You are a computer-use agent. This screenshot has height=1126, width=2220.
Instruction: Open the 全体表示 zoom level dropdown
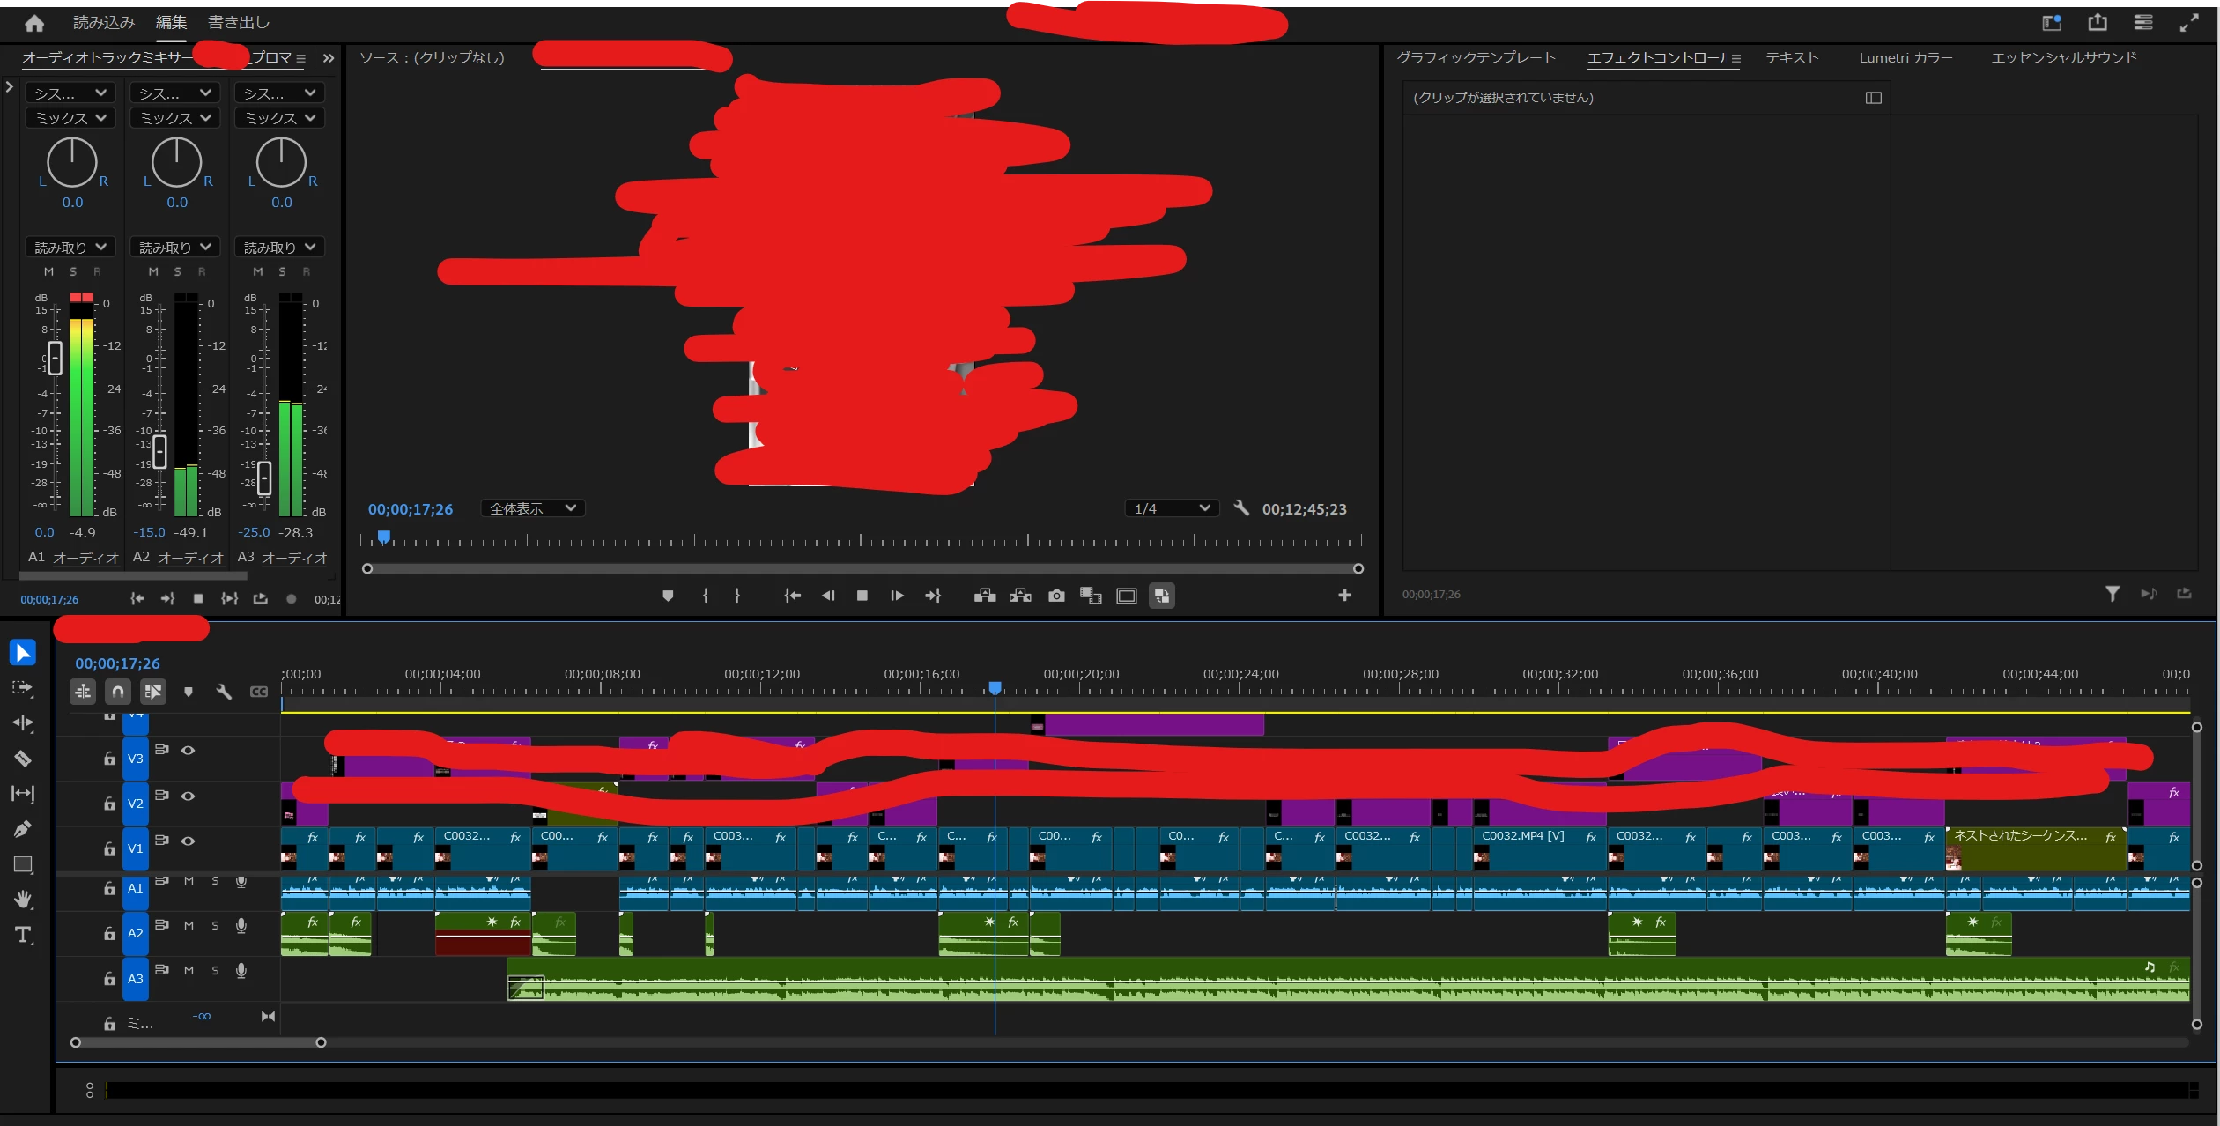[x=532, y=509]
